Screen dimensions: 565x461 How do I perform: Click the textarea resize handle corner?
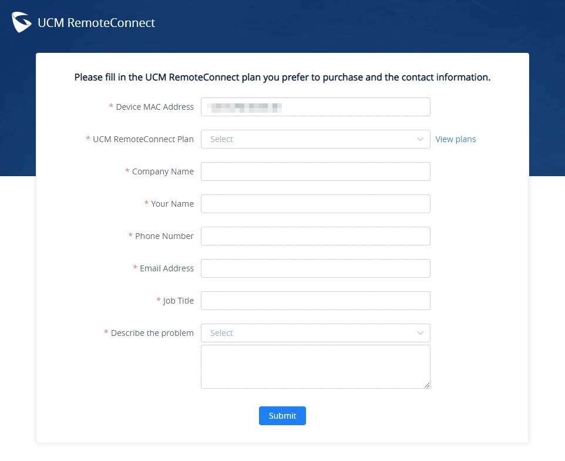pos(427,385)
